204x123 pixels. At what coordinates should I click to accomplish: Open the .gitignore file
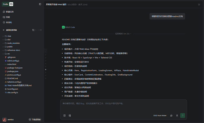point(10,57)
